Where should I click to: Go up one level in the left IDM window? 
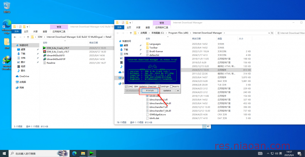(28, 37)
